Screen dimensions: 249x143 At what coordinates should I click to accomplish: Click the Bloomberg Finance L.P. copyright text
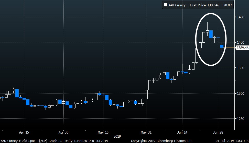point(161,141)
